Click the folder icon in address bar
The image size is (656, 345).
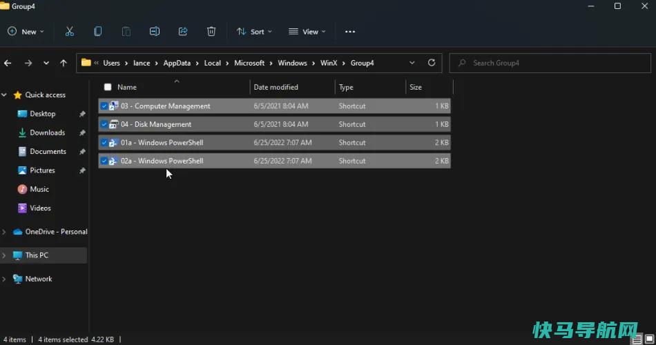coord(86,63)
